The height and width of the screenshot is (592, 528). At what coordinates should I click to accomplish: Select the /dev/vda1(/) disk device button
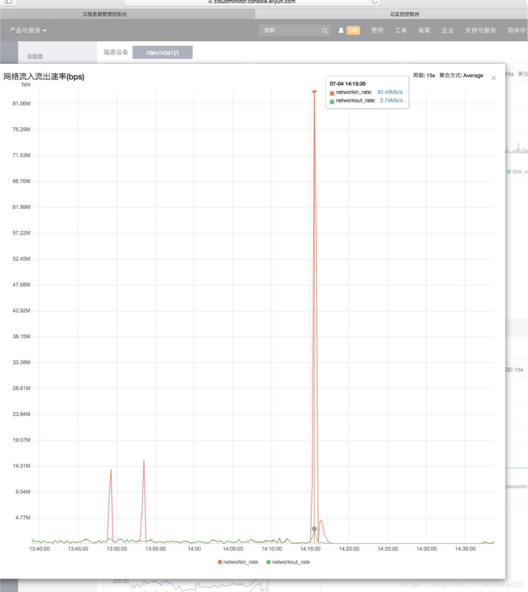pos(162,53)
